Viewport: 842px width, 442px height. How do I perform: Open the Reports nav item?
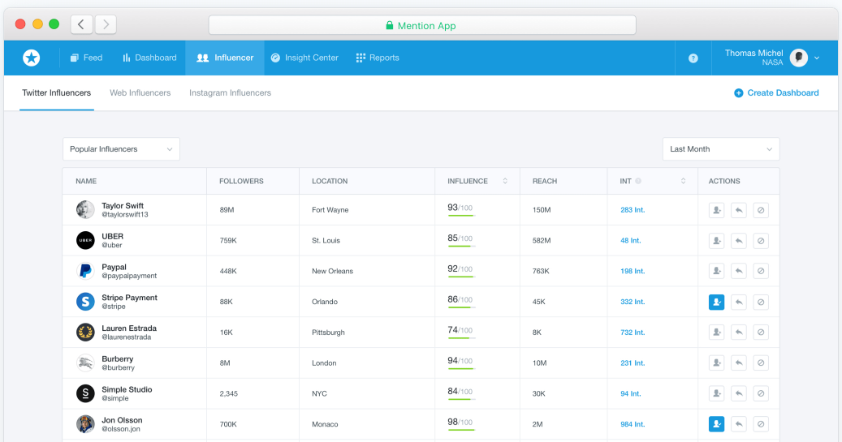pyautogui.click(x=378, y=58)
